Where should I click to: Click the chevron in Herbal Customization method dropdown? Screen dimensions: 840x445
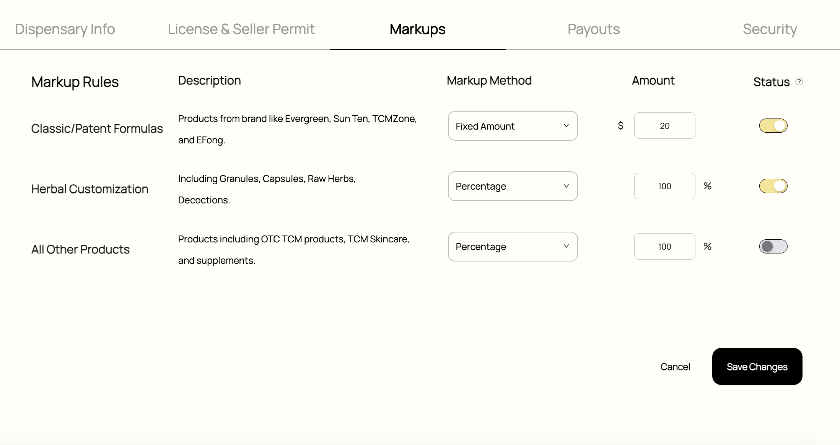[566, 186]
